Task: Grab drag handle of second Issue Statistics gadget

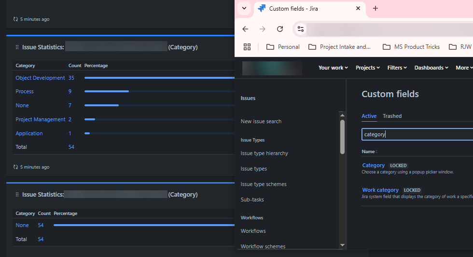Action: click(x=17, y=195)
